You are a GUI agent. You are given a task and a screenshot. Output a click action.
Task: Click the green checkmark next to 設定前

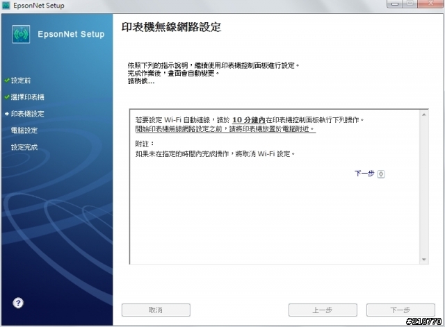[x=7, y=81]
